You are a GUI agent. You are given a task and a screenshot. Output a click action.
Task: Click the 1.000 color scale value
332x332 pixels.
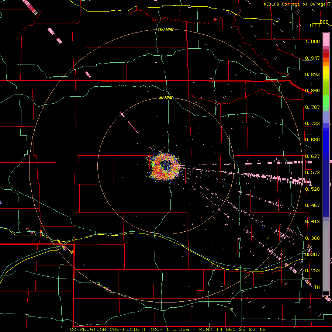coord(312,41)
